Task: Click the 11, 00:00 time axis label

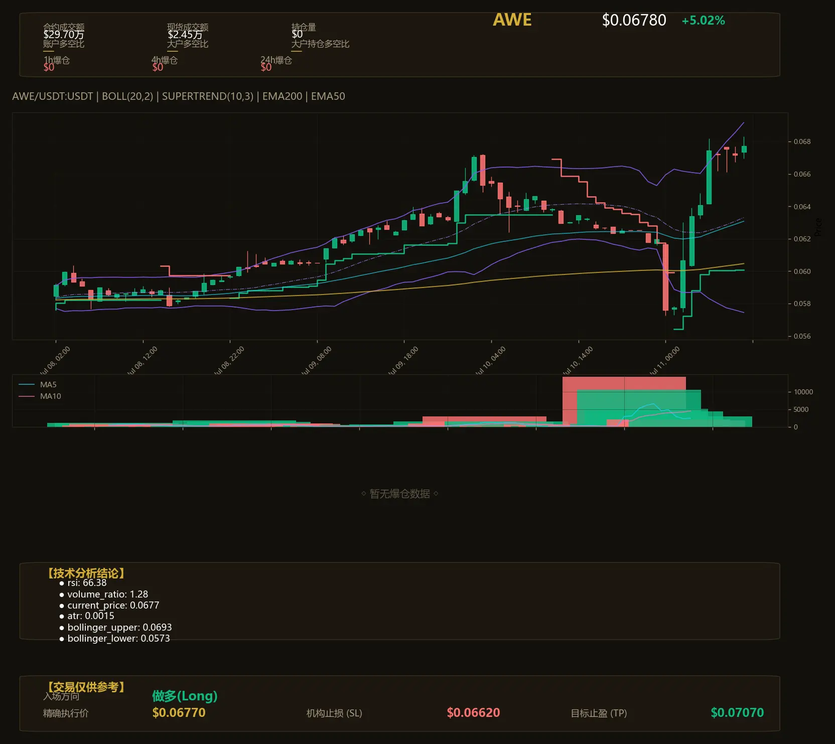Action: pos(664,360)
